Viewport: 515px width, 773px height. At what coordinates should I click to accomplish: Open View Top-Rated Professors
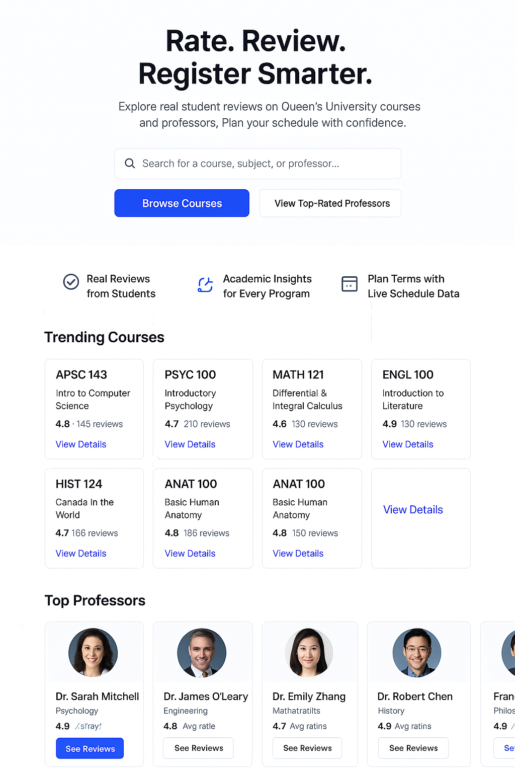tap(330, 203)
